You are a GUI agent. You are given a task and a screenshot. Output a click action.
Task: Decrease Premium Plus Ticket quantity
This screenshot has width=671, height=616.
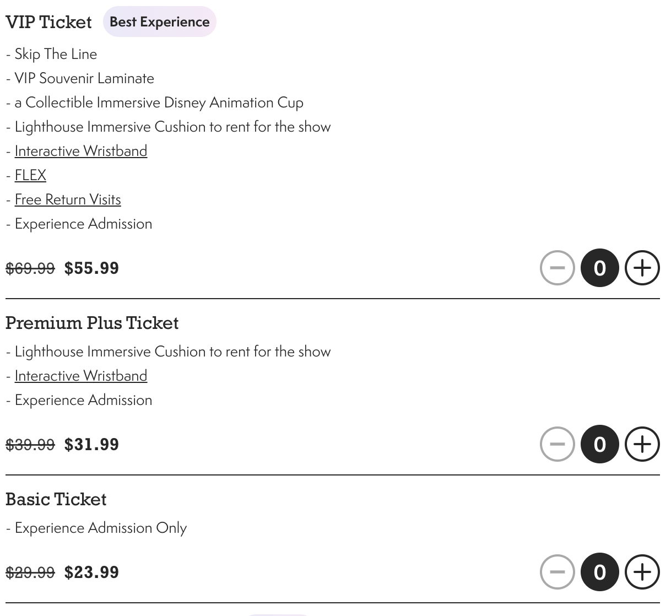pyautogui.click(x=557, y=444)
